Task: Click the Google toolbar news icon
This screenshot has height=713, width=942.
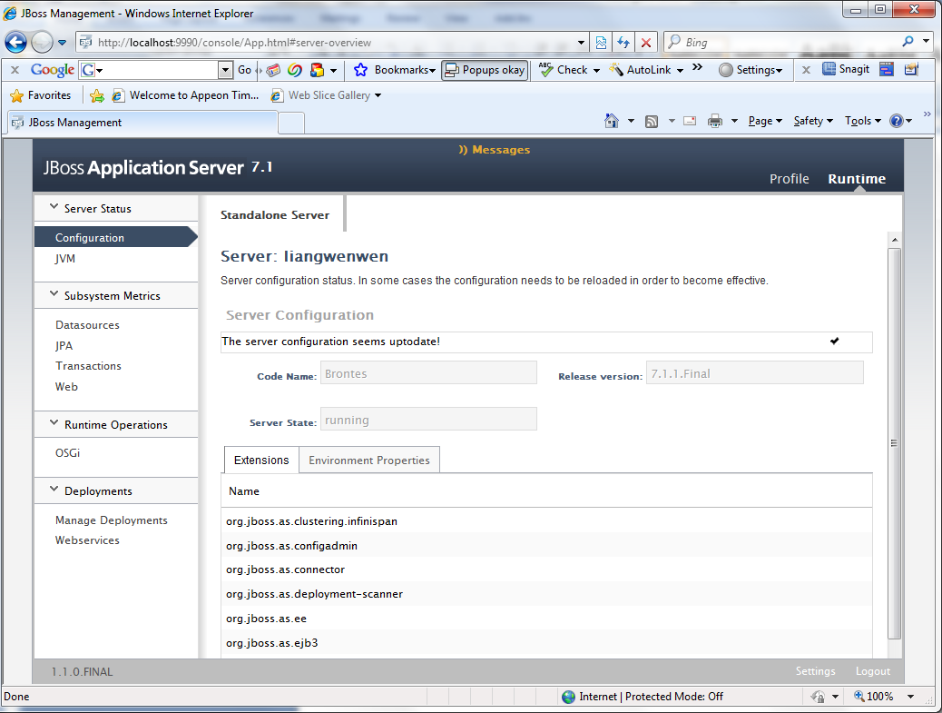Action: click(x=273, y=70)
